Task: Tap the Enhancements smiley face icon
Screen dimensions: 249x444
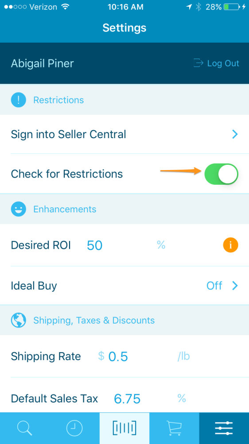Action: (18, 209)
